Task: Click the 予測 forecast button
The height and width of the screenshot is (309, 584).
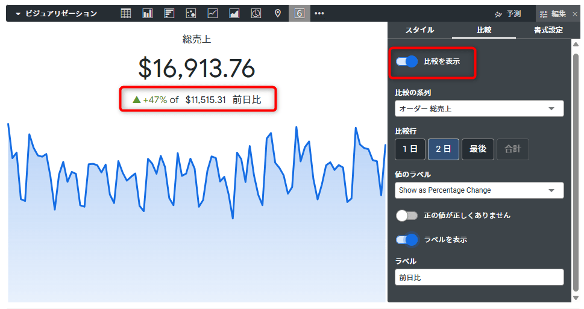Action: click(507, 14)
